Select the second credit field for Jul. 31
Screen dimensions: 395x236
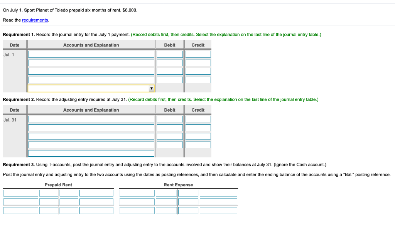[x=198, y=128]
